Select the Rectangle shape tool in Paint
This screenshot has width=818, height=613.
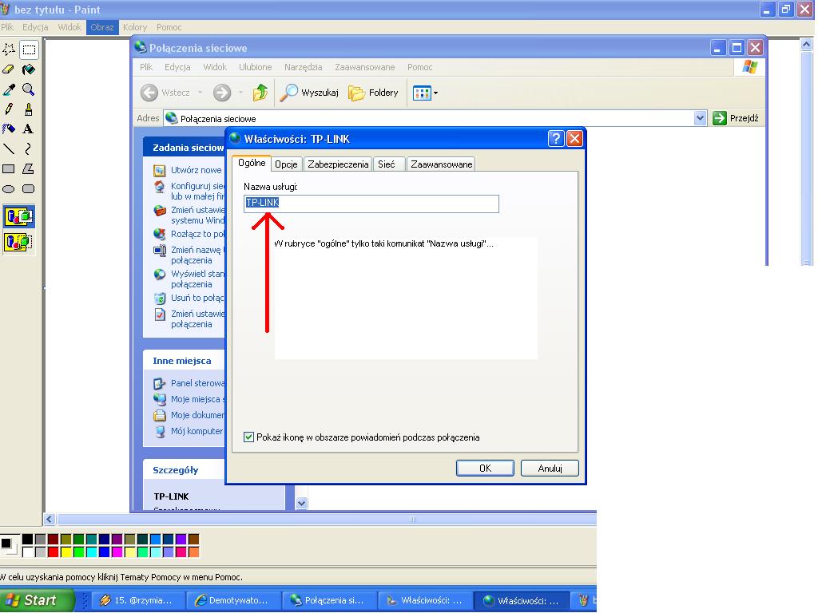point(9,169)
